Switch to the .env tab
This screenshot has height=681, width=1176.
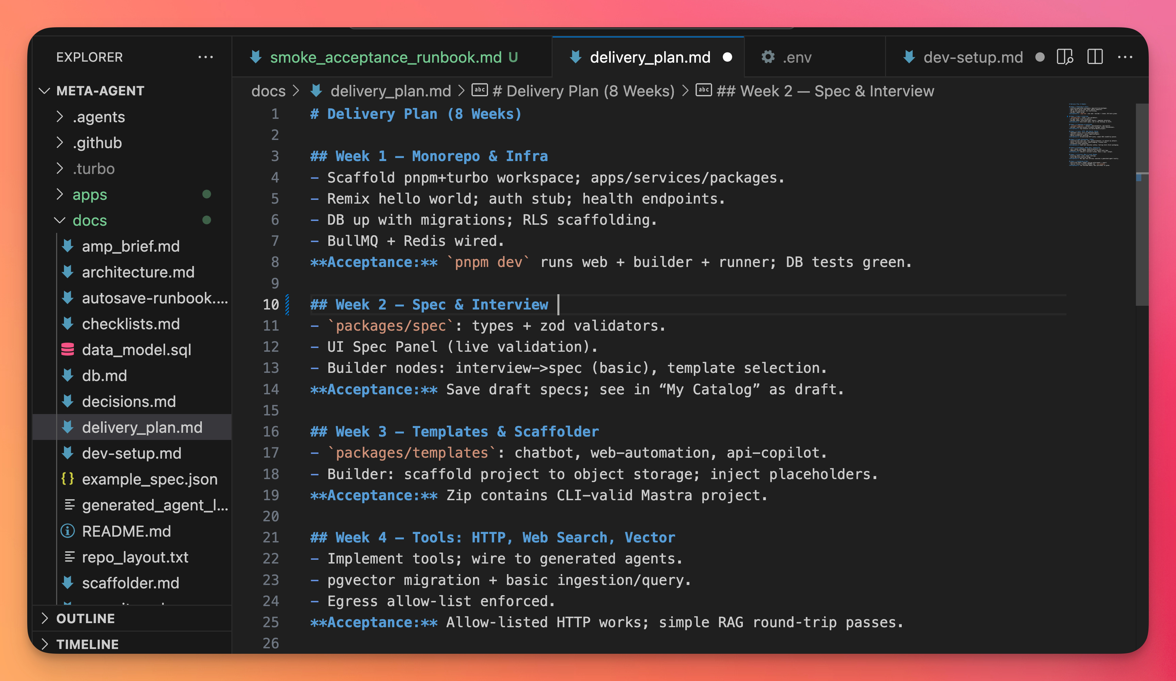(797, 57)
